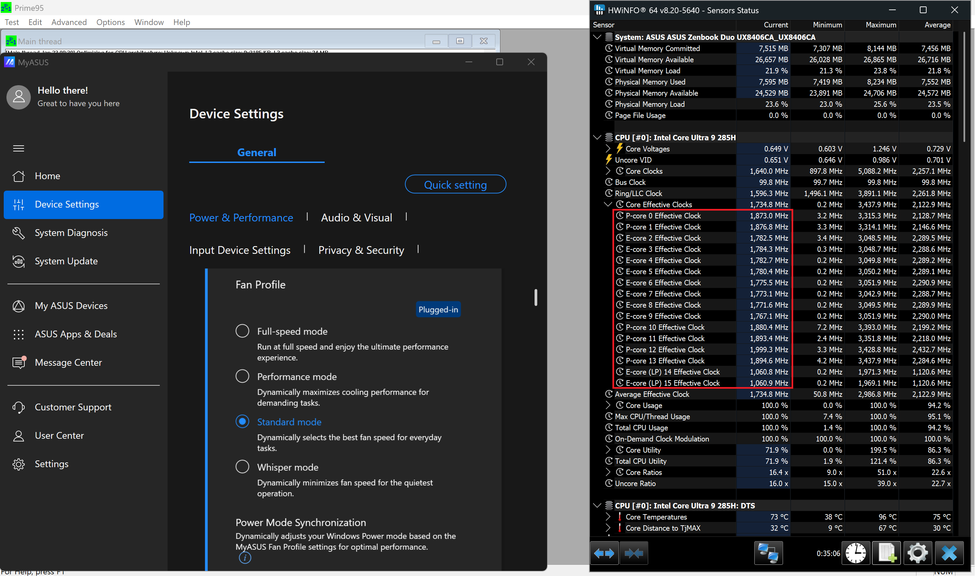Expand Core Ratios row
Image resolution: width=975 pixels, height=576 pixels.
point(608,472)
